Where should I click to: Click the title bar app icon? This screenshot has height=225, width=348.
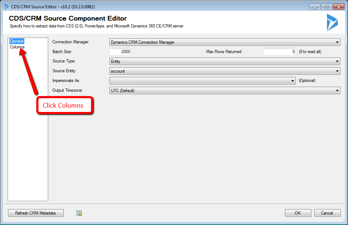(x=7, y=7)
